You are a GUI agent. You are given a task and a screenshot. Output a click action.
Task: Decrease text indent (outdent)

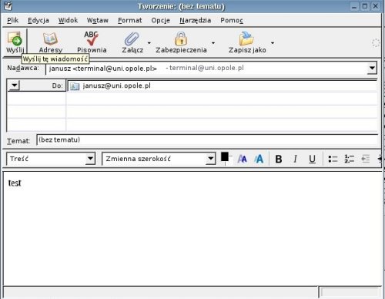(x=366, y=159)
